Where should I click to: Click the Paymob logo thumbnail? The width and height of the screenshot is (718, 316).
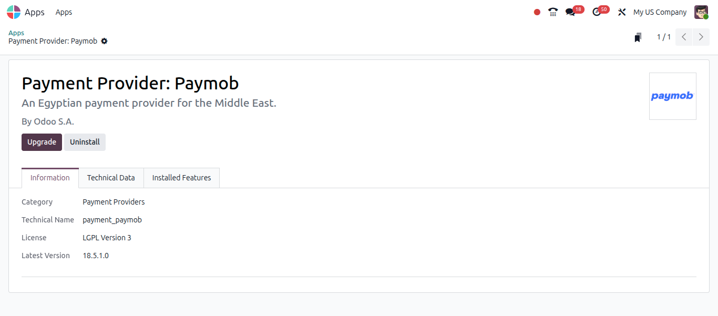(673, 96)
